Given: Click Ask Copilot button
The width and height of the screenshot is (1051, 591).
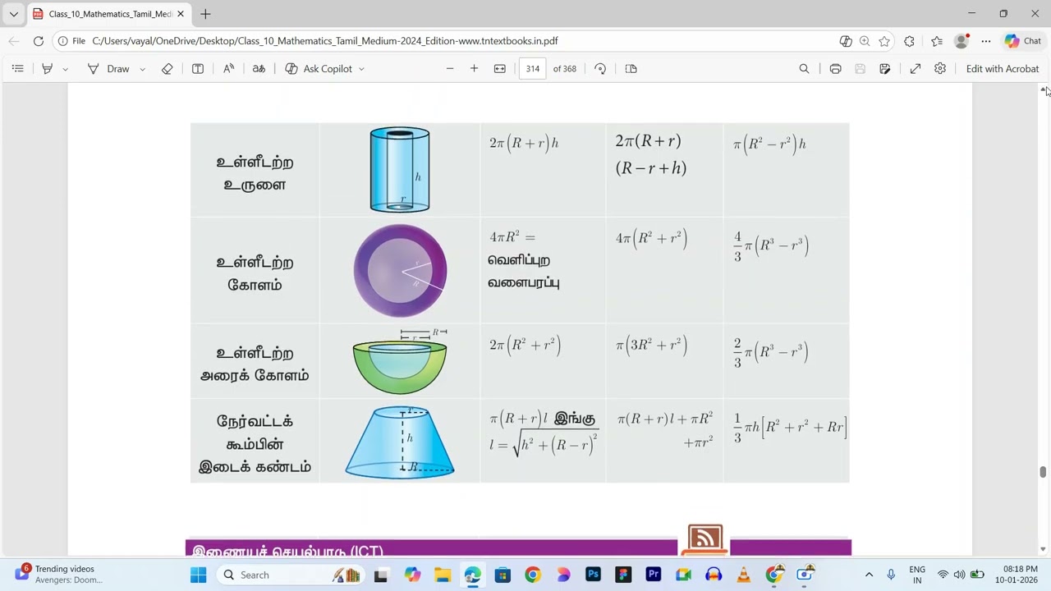Looking at the screenshot, I should coord(319,69).
